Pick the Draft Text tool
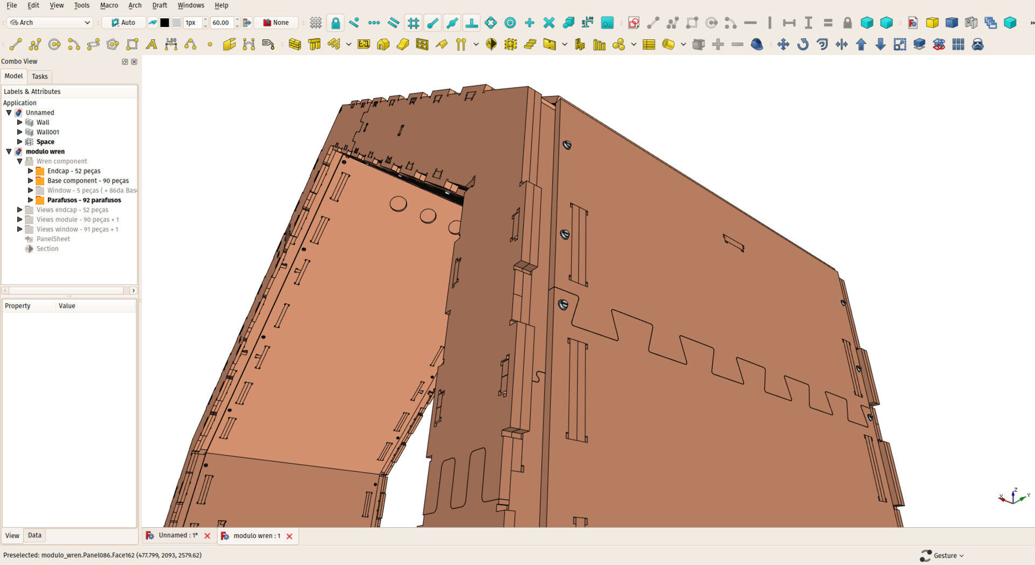 [151, 44]
